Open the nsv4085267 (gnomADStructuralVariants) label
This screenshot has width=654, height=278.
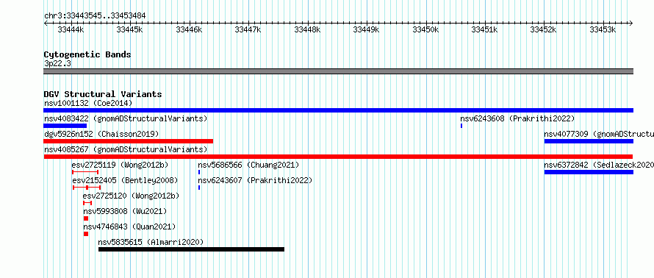coord(126,149)
